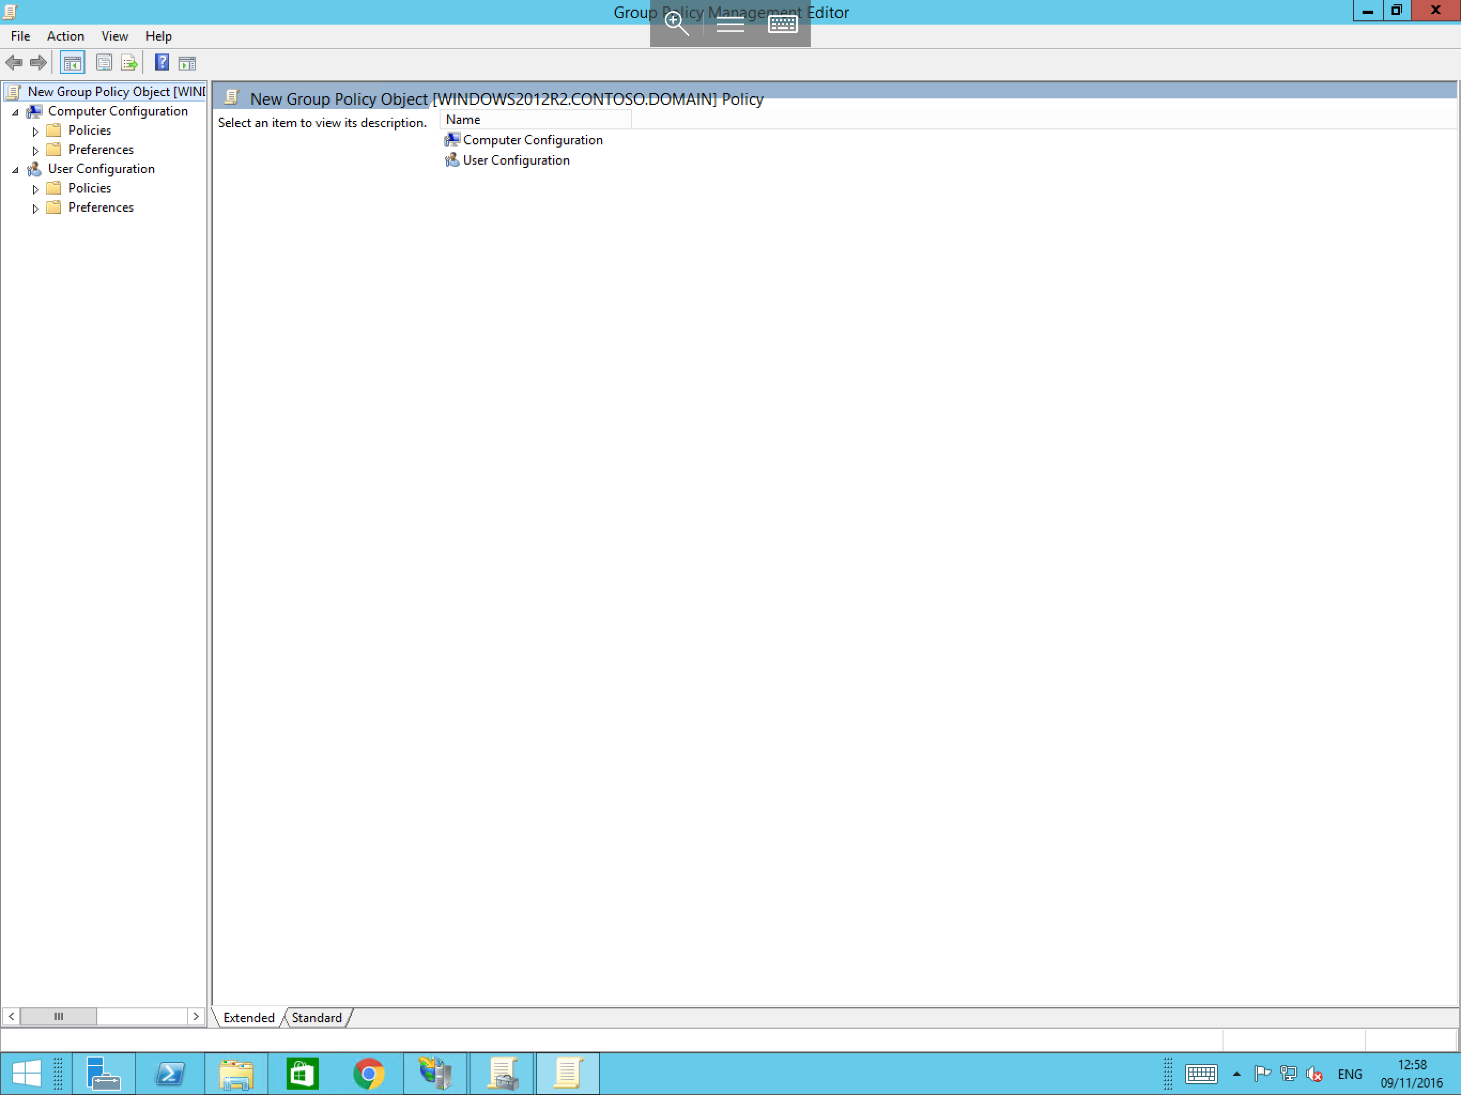The width and height of the screenshot is (1461, 1095).
Task: Select User Configuration text in the list pane
Action: [x=516, y=160]
